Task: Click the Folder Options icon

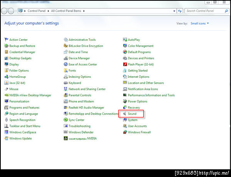Action: 6,70
